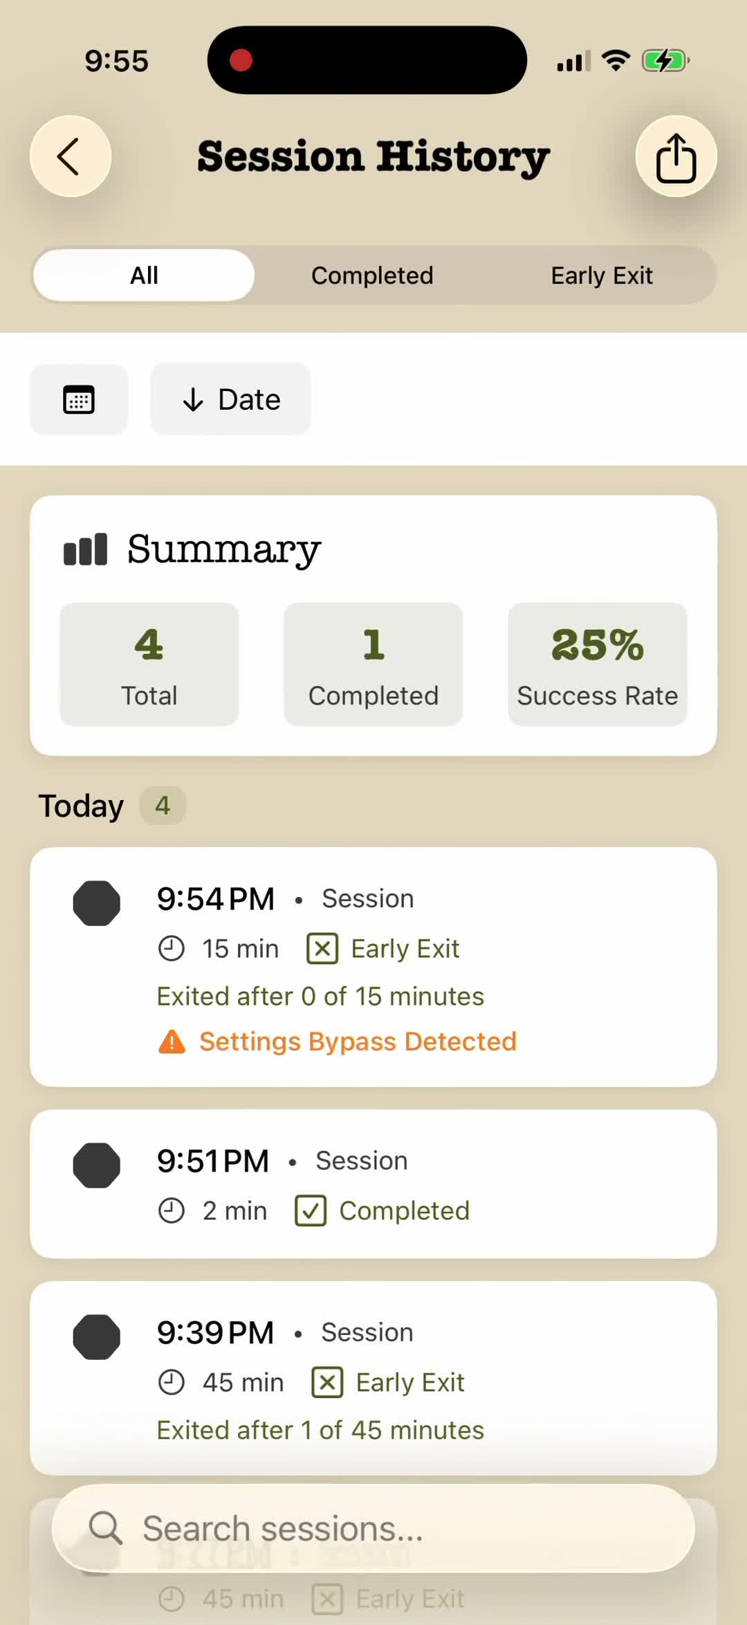The height and width of the screenshot is (1625, 747).
Task: Select the All sessions tab
Action: (x=144, y=275)
